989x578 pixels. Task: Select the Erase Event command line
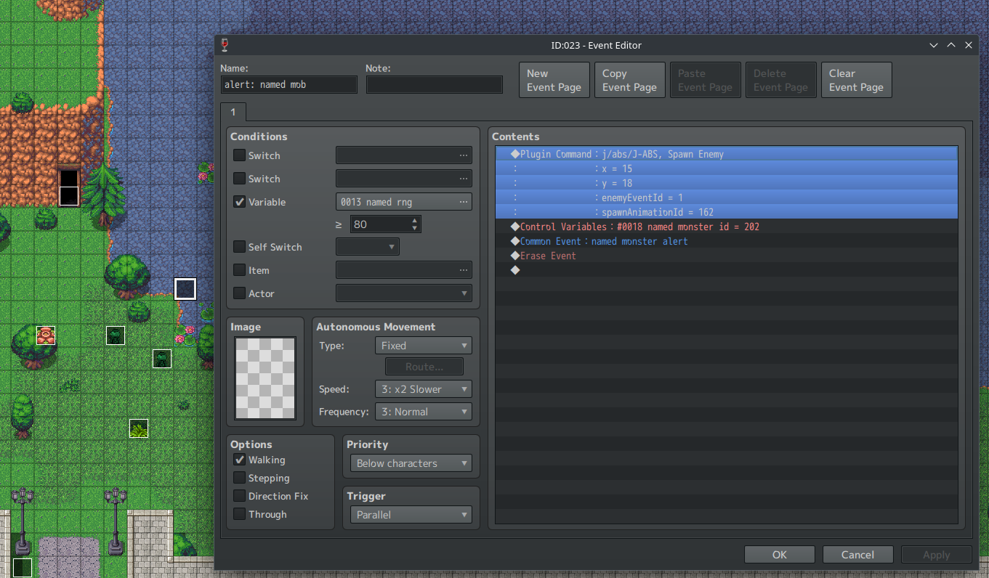pyautogui.click(x=726, y=256)
